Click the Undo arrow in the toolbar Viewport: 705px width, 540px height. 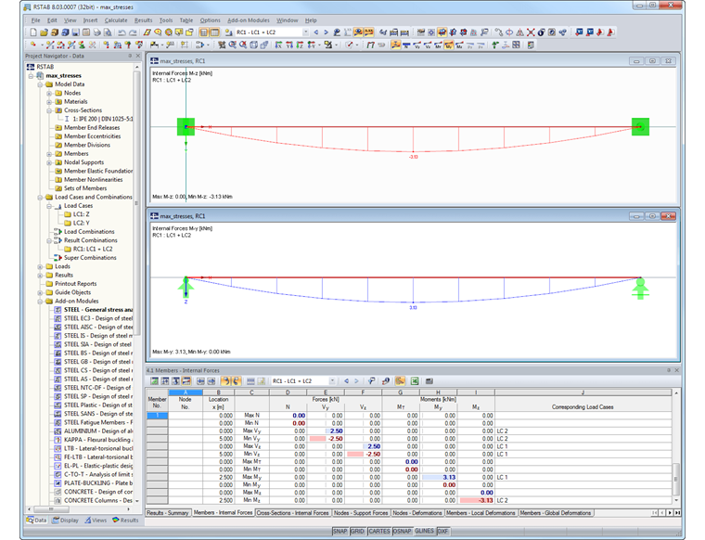(121, 32)
